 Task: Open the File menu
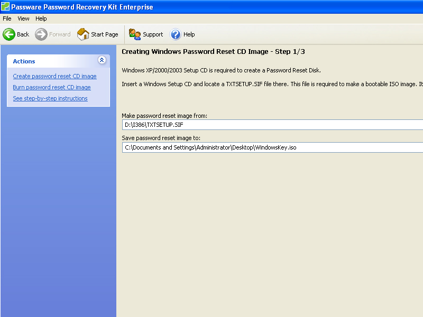tap(7, 18)
